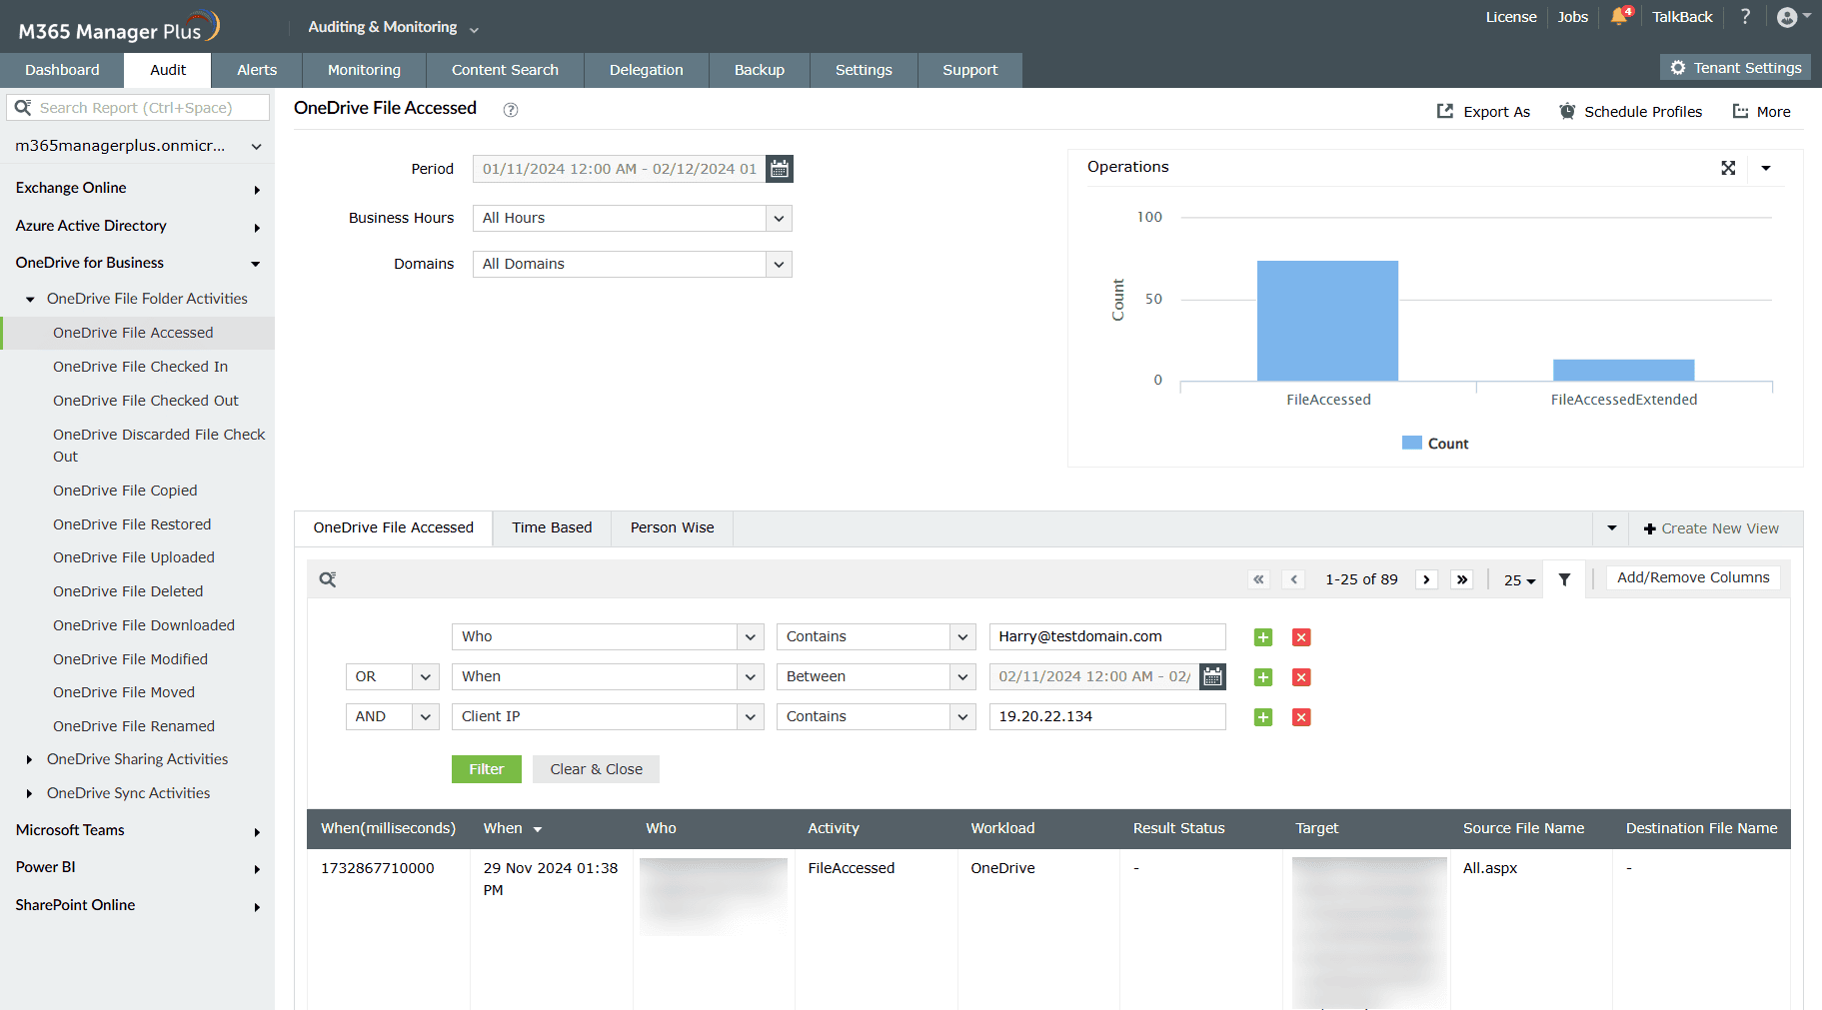Sort table by the When column header
1822x1010 pixels.
click(x=513, y=828)
